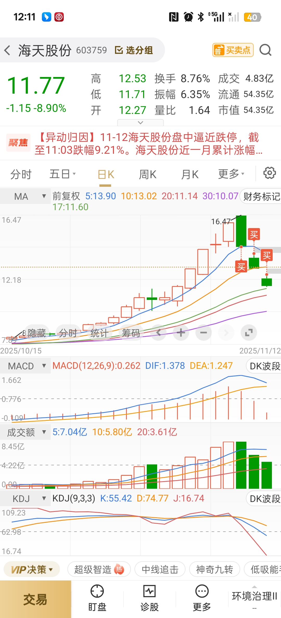281x618 pixels.
Task: Read the 异动归因 news headline
Action: coord(148,144)
